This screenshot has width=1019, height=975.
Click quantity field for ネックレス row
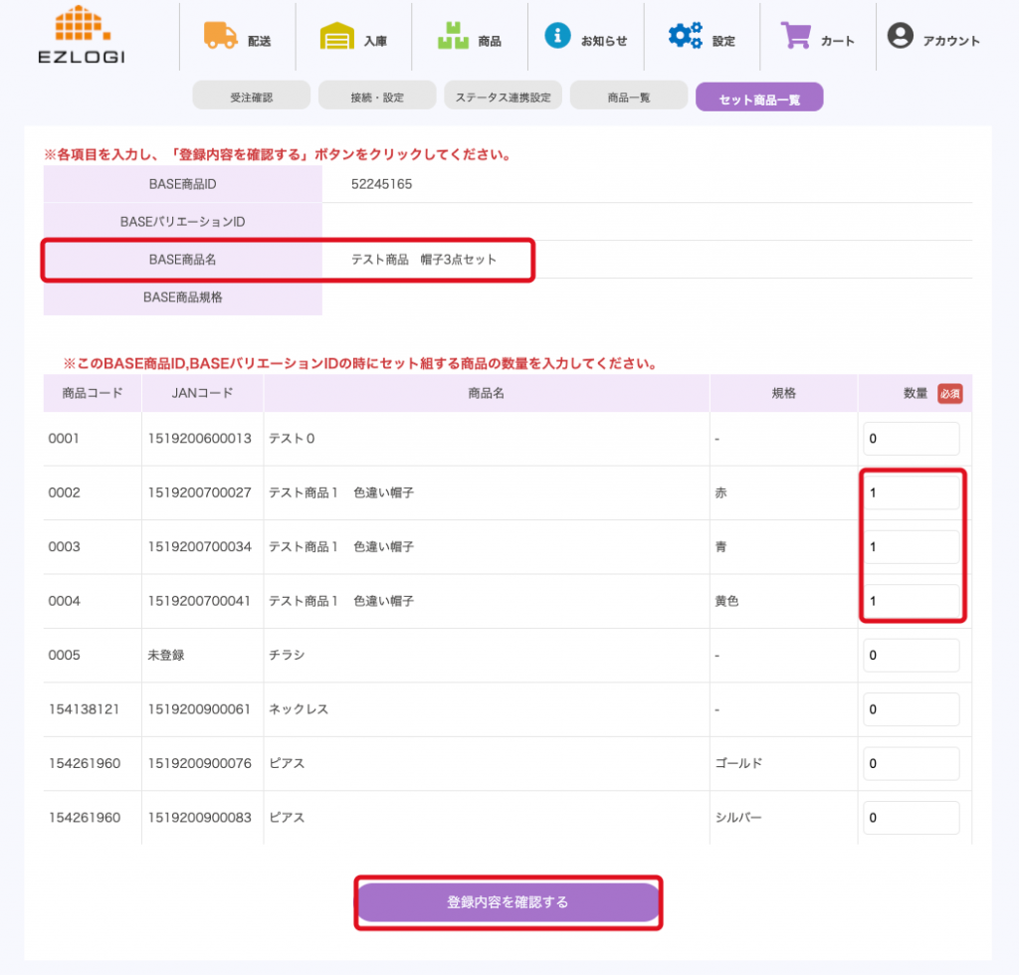[911, 709]
